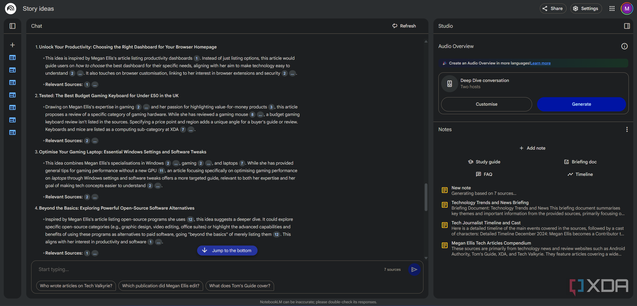Add a new source with plus icon
Screen dimensions: 637x306
click(12, 45)
